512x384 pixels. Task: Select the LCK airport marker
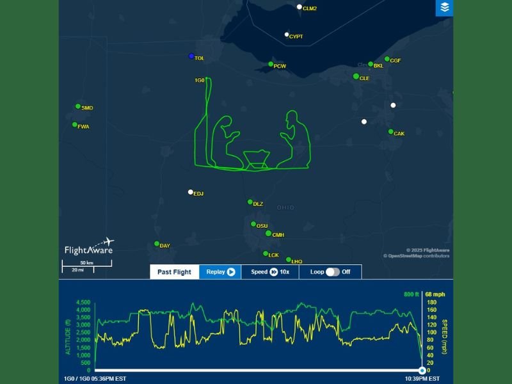click(264, 253)
